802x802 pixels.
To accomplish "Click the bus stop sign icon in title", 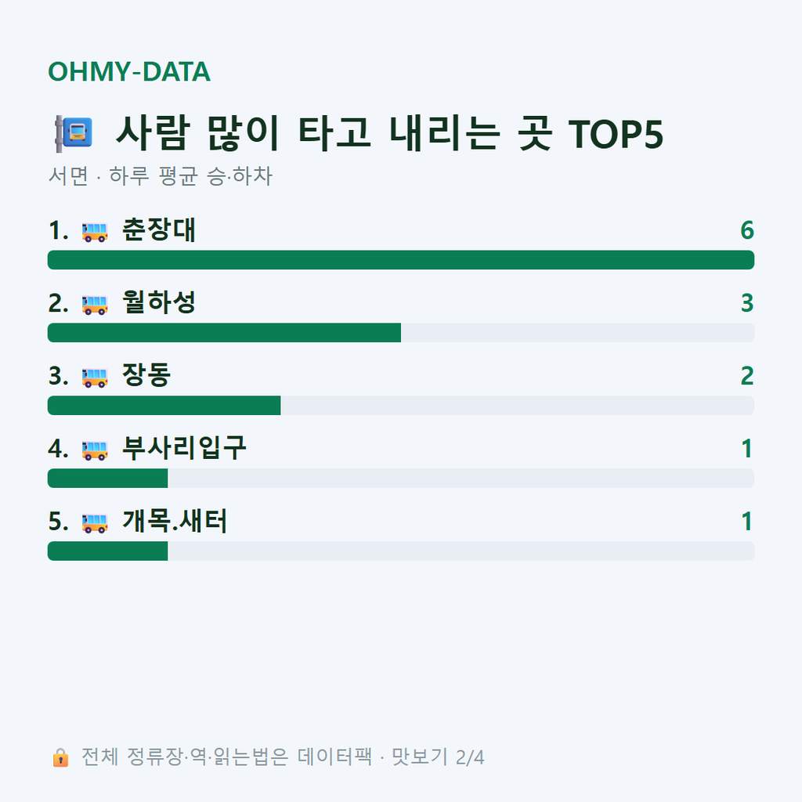I will [74, 133].
